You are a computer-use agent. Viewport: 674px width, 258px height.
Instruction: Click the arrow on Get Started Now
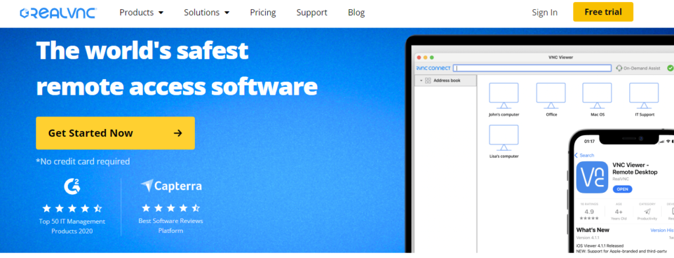(x=178, y=134)
